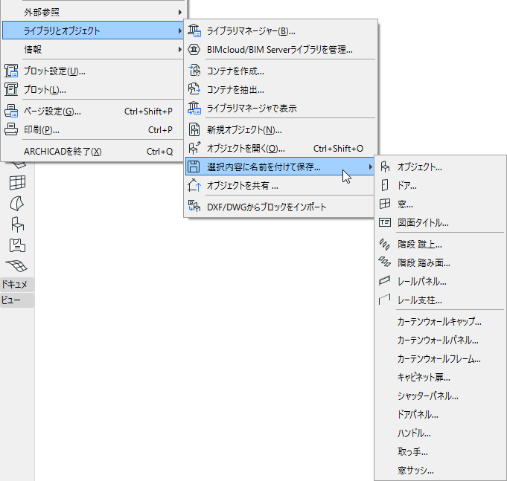Choose コンテナを抽出... entry
This screenshot has height=481, width=507.
[281, 90]
